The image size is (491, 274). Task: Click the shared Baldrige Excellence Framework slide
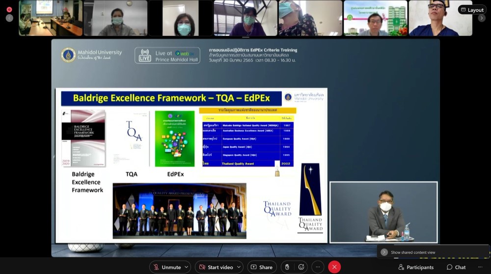191,165
